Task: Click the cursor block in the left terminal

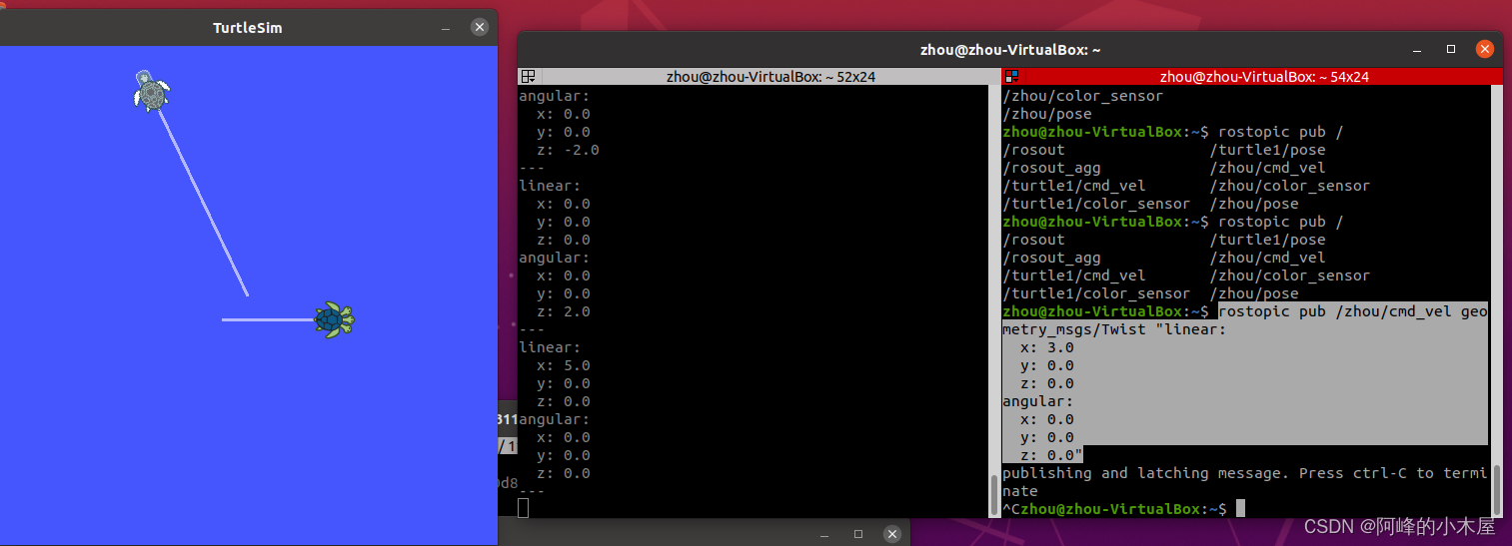Action: (x=523, y=507)
